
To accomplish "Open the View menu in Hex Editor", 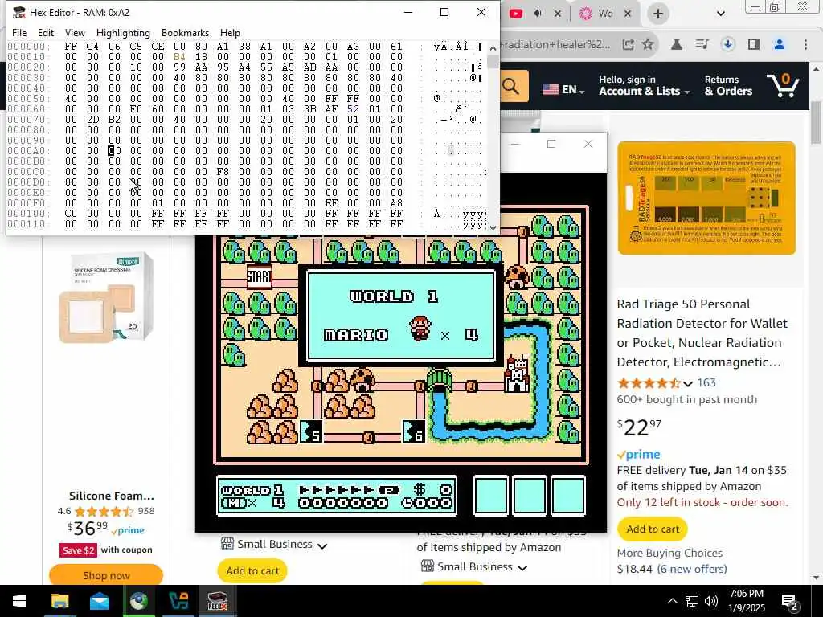I will point(75,32).
